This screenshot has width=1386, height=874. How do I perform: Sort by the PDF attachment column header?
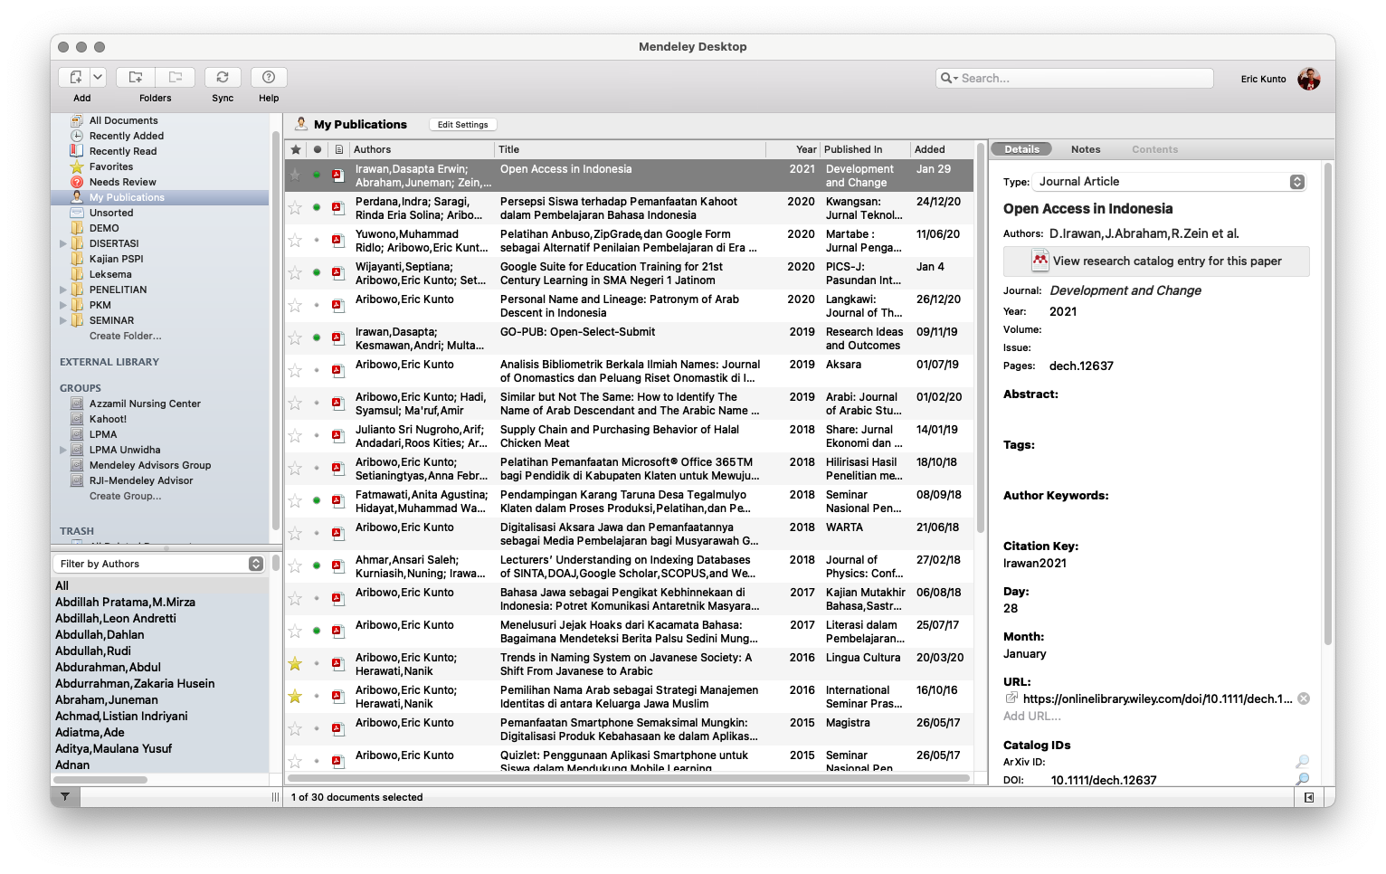click(x=338, y=149)
